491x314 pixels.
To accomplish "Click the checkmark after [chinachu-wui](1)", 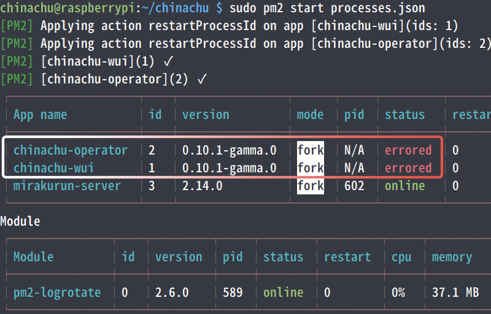I will coord(168,61).
